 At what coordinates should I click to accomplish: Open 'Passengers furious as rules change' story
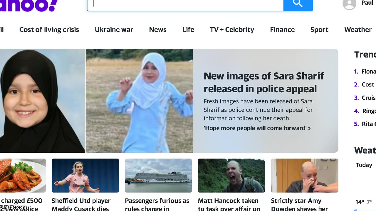click(157, 205)
